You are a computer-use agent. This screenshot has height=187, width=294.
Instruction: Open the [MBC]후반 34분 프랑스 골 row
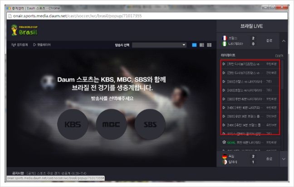point(250,125)
